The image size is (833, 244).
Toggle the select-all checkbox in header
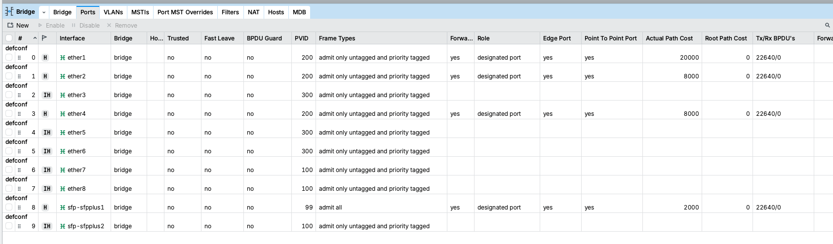point(9,38)
